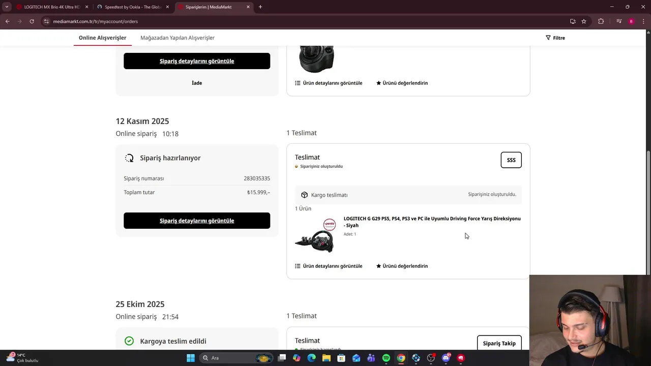This screenshot has width=651, height=366.
Task: Close the LOGITECH MX Brio tab
Action: click(86, 7)
